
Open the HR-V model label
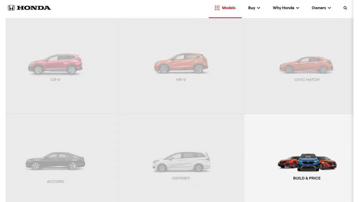[x=181, y=80]
